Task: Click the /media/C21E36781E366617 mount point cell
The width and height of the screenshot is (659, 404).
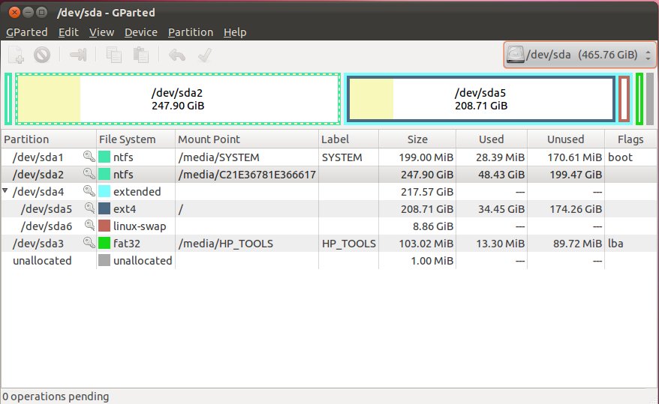Action: pos(247,175)
